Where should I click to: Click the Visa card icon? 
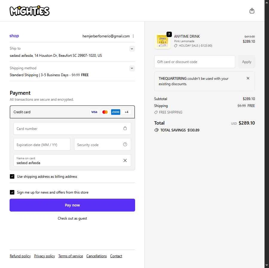(94, 112)
